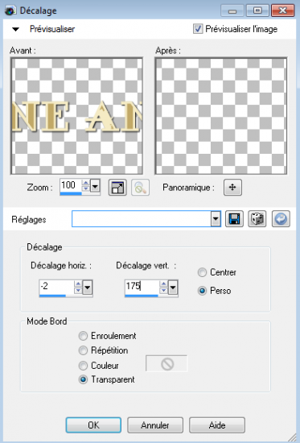Open the Décalage horiz. slider dropdown arrow

[88, 288]
